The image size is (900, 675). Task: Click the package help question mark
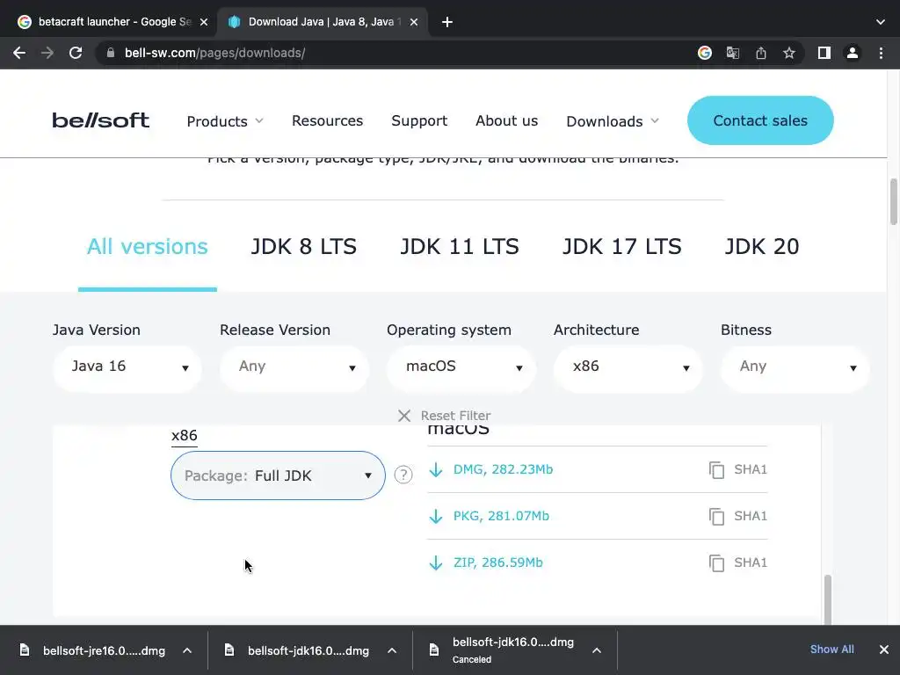403,475
